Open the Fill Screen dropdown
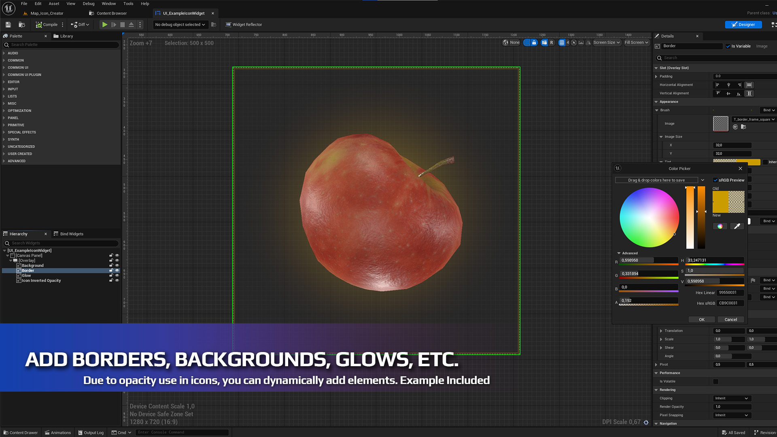The width and height of the screenshot is (777, 437). pyautogui.click(x=636, y=42)
